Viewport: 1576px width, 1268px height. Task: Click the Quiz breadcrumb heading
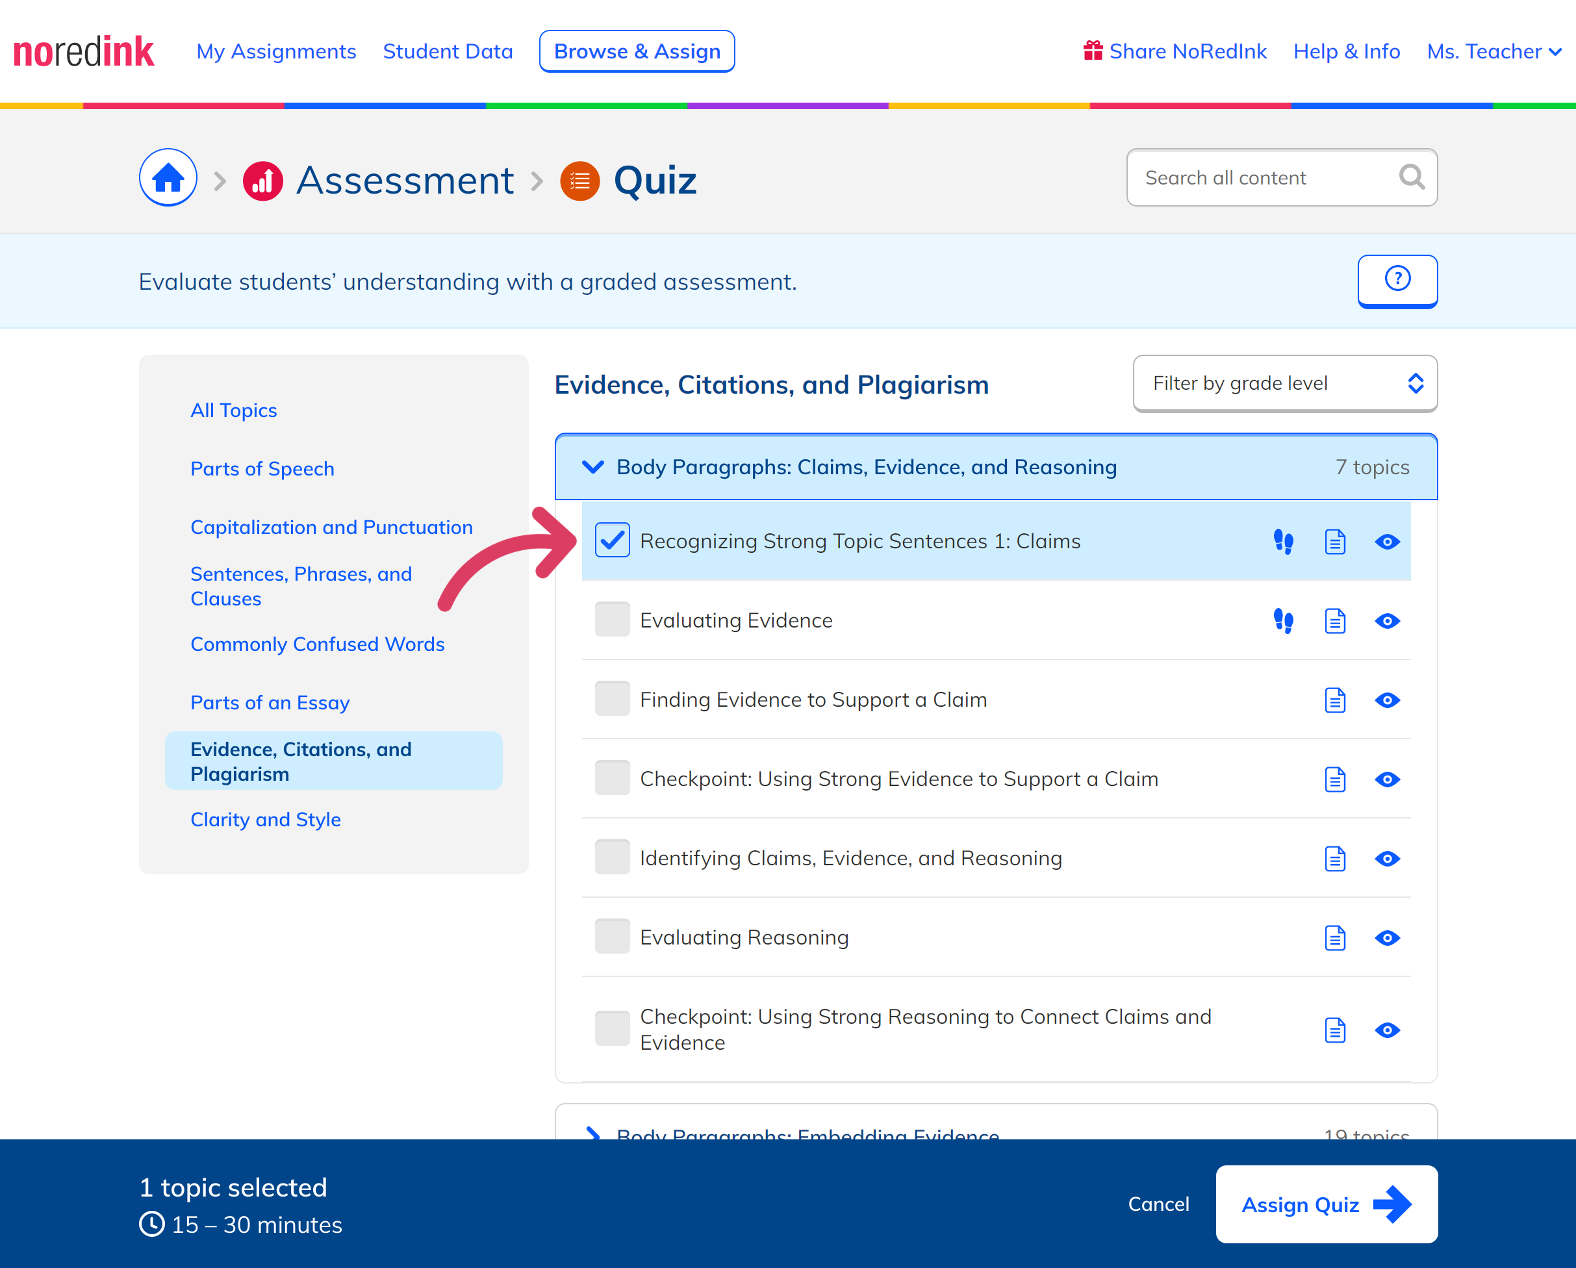pos(655,181)
